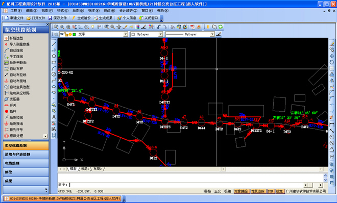Select the circle drawing tool
This screenshot has height=203, width=337.
point(54,74)
